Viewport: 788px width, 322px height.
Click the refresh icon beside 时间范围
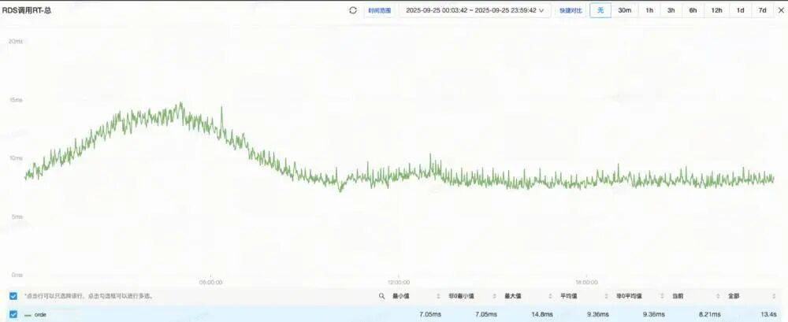click(353, 10)
